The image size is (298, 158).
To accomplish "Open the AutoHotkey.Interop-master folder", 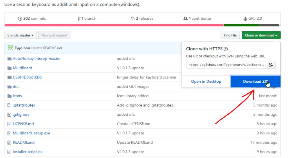I will (37, 58).
